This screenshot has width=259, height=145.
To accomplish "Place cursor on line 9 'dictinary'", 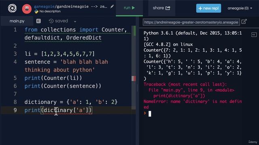I will pos(58,110).
